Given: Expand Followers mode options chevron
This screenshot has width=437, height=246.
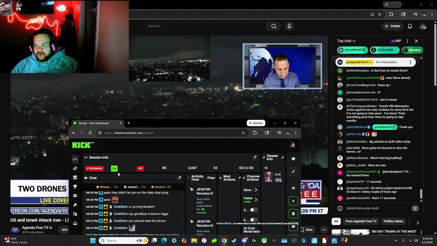Looking at the screenshot, I should (x=256, y=200).
